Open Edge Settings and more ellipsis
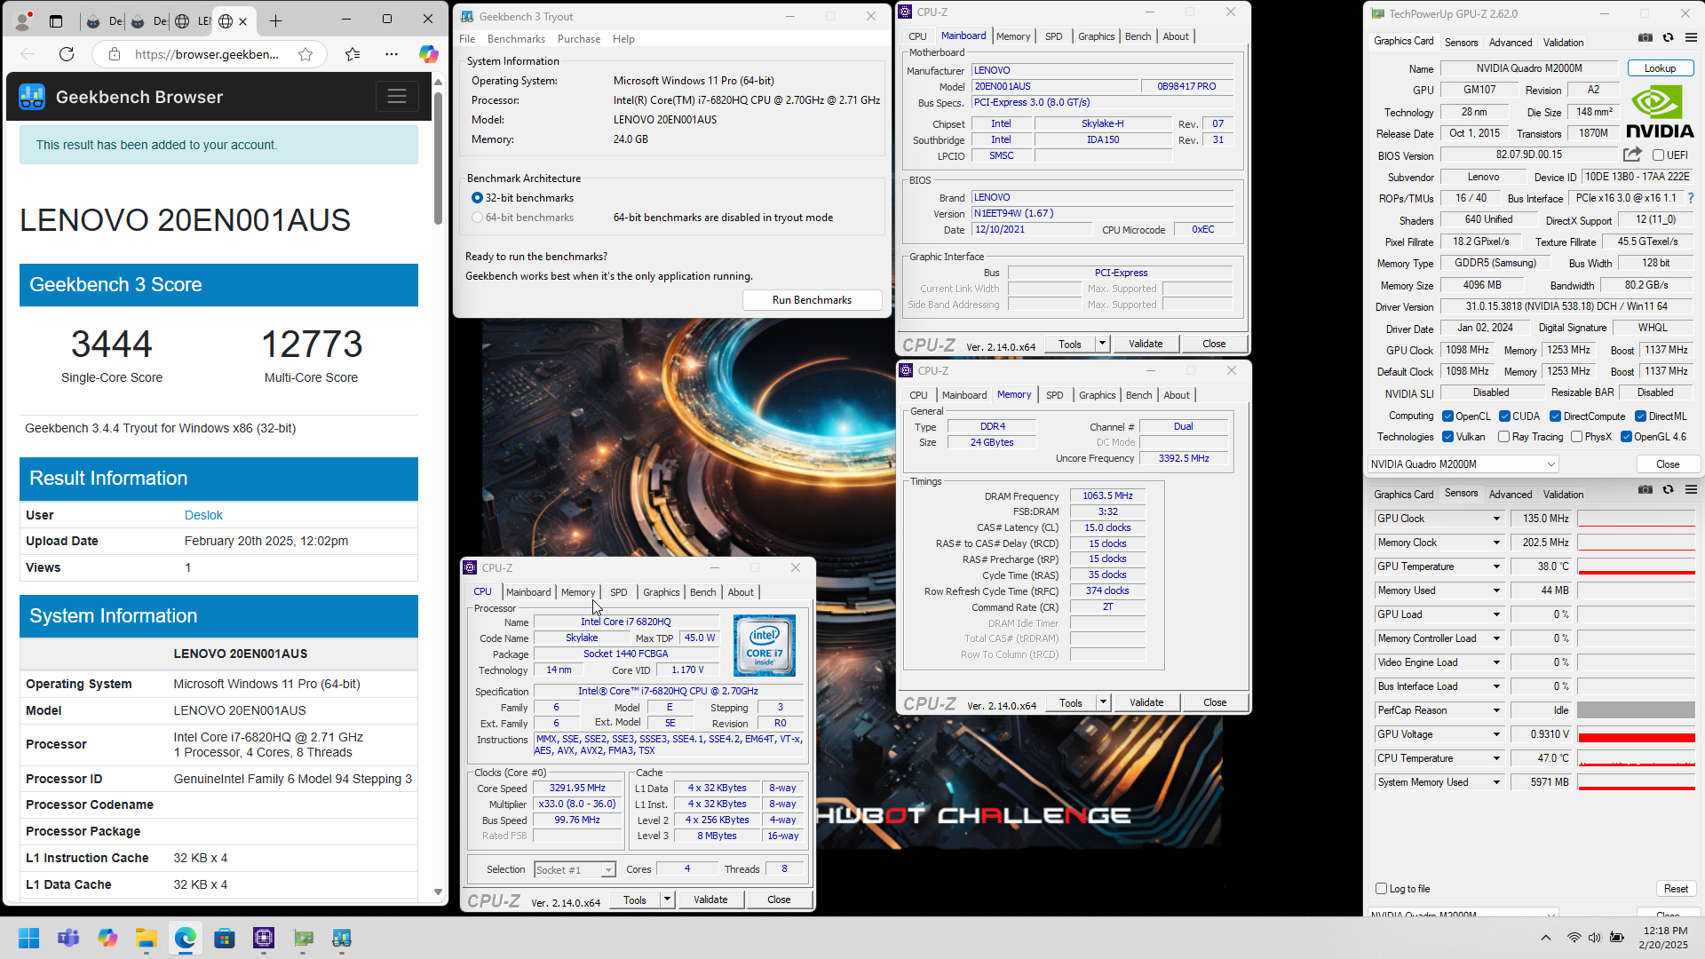Screen dimensions: 1705x959 click(392, 54)
